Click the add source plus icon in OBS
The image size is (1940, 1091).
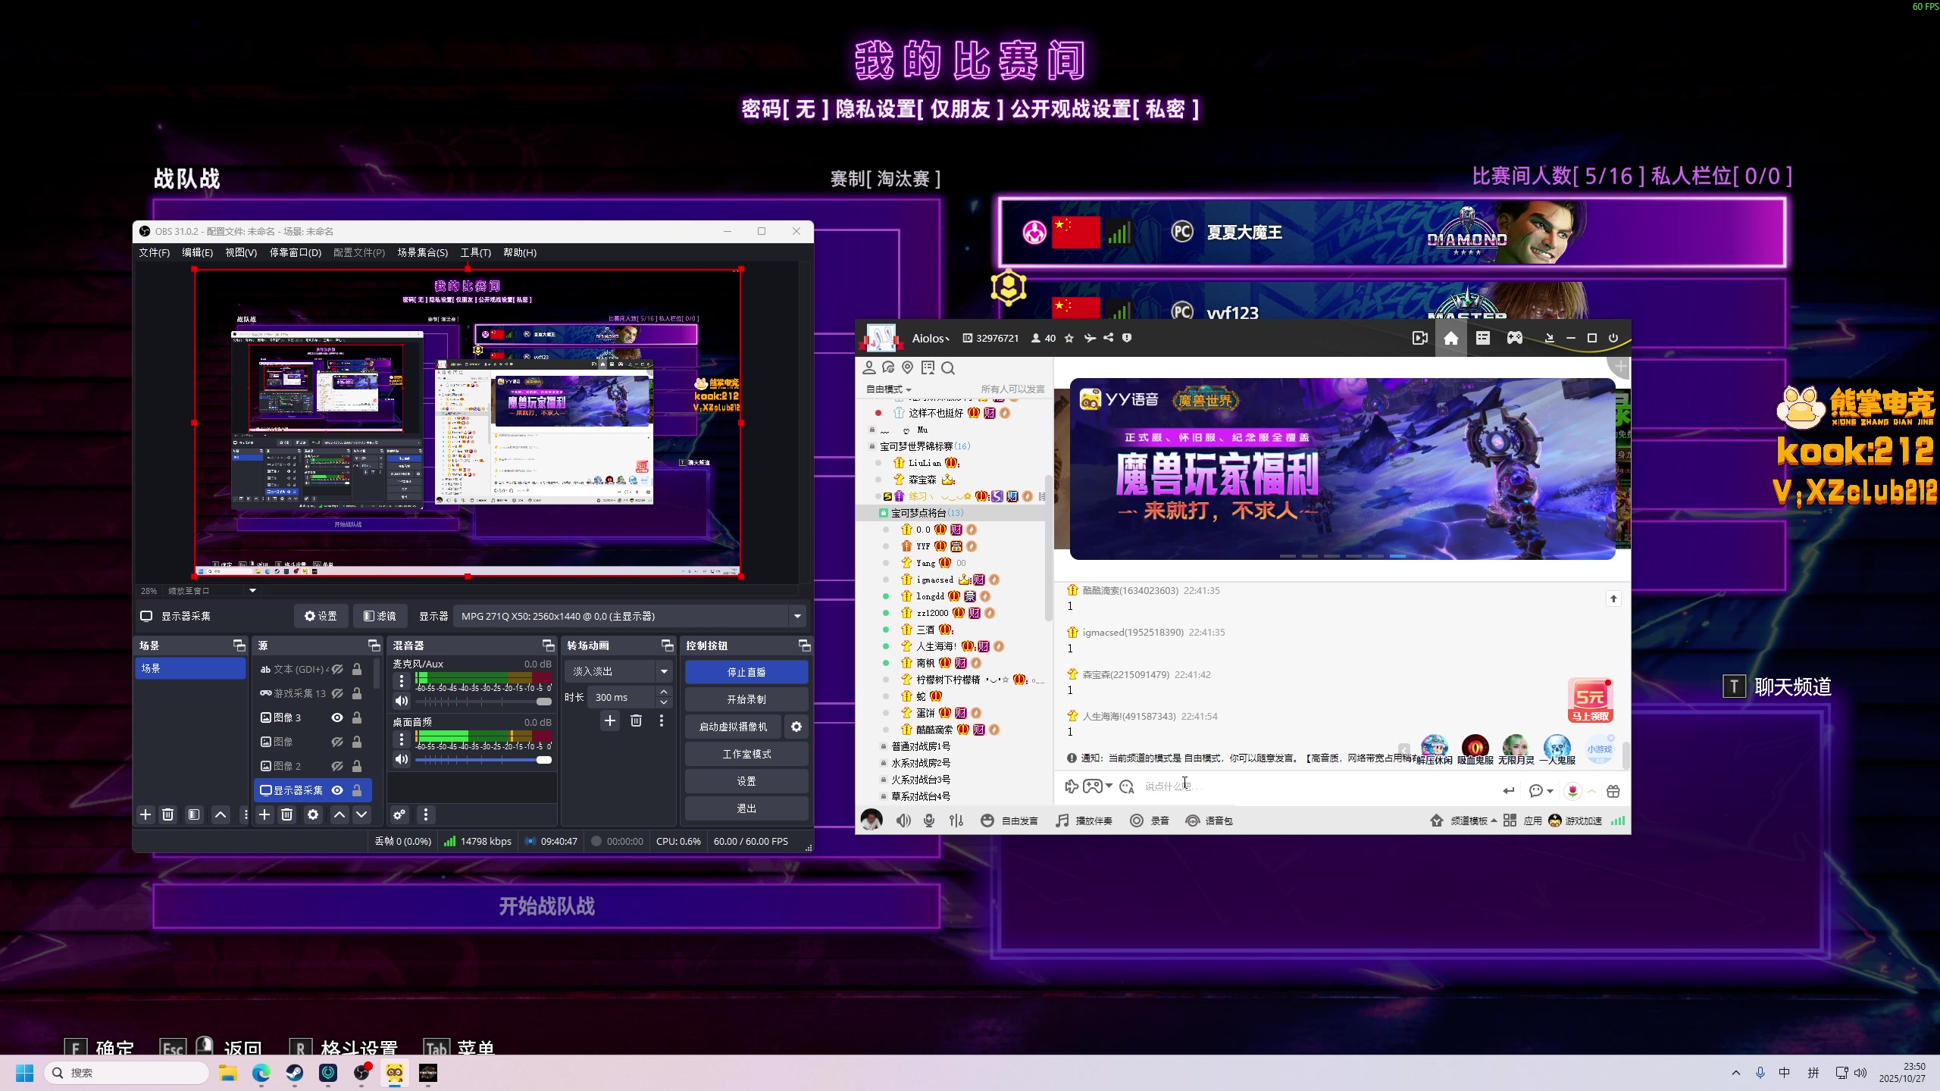[263, 814]
